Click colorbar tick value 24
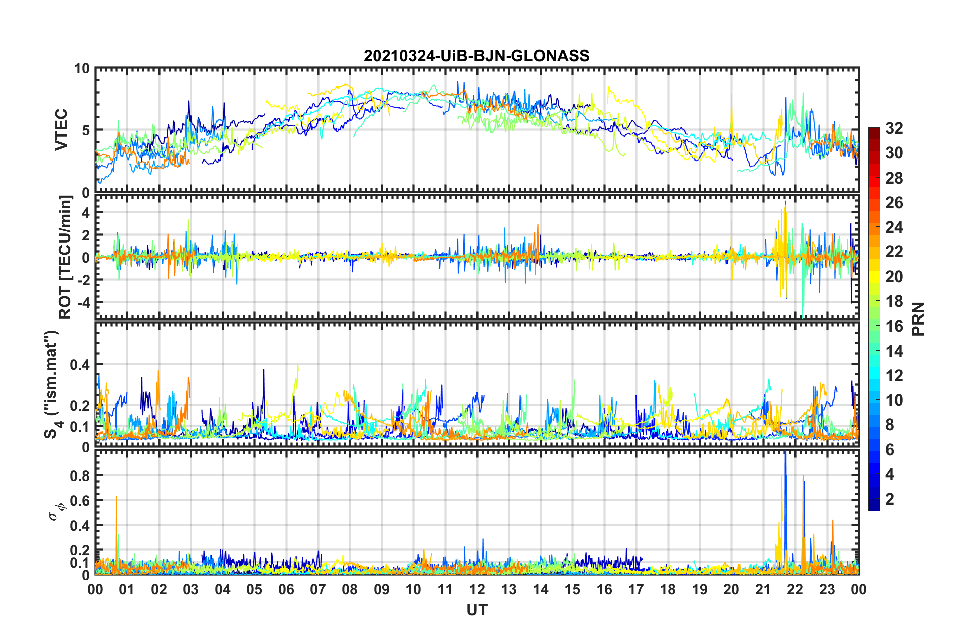The height and width of the screenshot is (638, 954). coord(894,227)
